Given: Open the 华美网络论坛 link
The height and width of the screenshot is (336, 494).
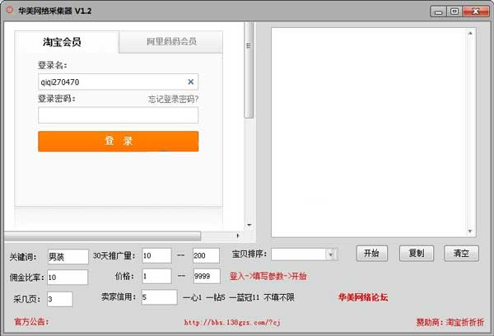Looking at the screenshot, I should coord(363,297).
